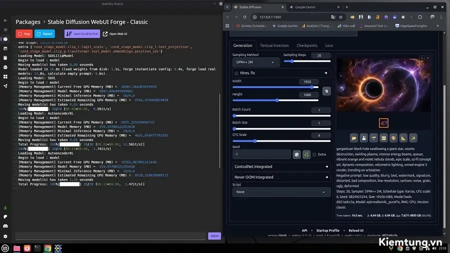This screenshot has width=450, height=253.
Task: Click Open Web UI button
Action: coord(115,34)
